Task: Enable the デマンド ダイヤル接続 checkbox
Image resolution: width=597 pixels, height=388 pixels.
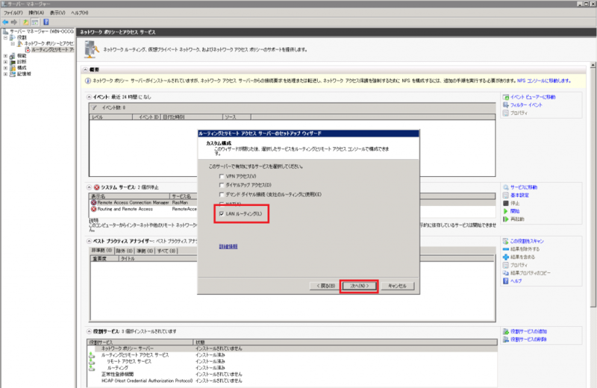Action: (x=222, y=195)
